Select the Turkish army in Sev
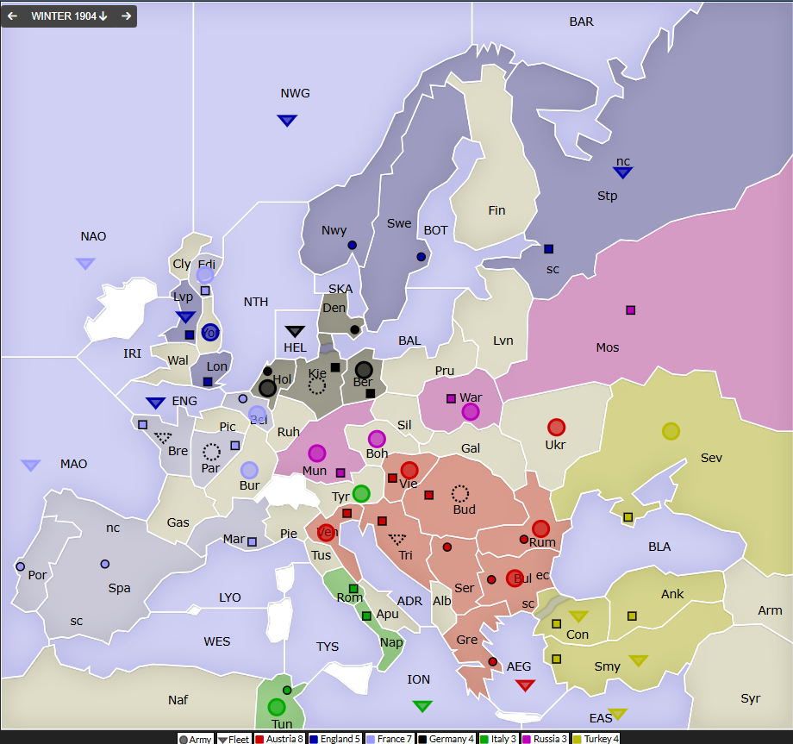Image resolution: width=793 pixels, height=744 pixels. pyautogui.click(x=671, y=431)
